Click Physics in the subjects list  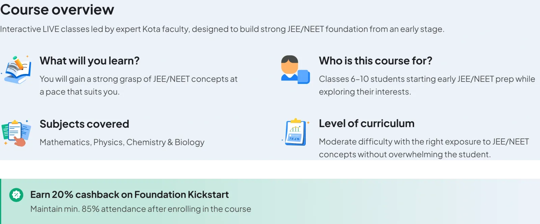pos(108,142)
